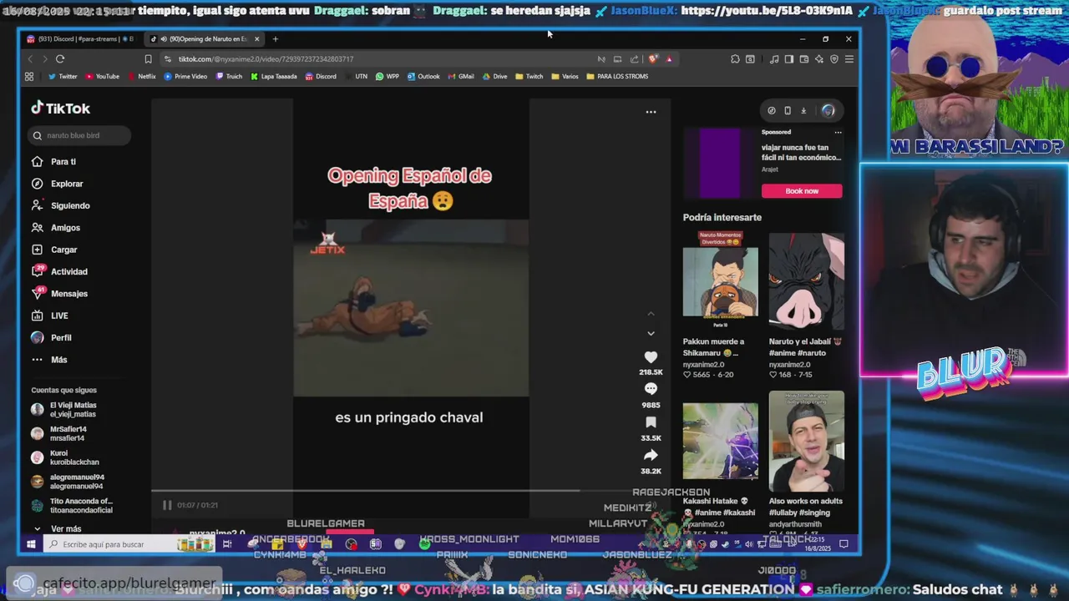The image size is (1069, 601).
Task: Open Windows Start menu
Action: coord(31,544)
